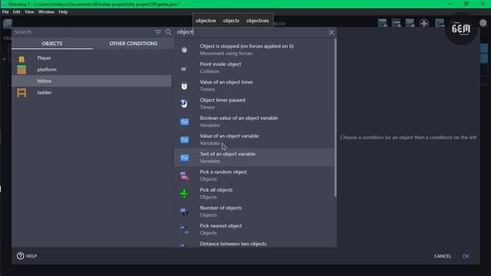Click the conditions list scrollbar
Viewport: 491px width, 276px height.
pyautogui.click(x=335, y=117)
